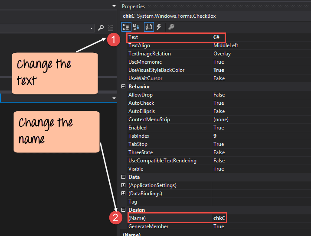Click the Categorized view icon in Properties
Screen dimensions: 311x236
click(x=126, y=27)
